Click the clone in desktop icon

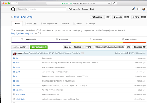tap(129, 47)
